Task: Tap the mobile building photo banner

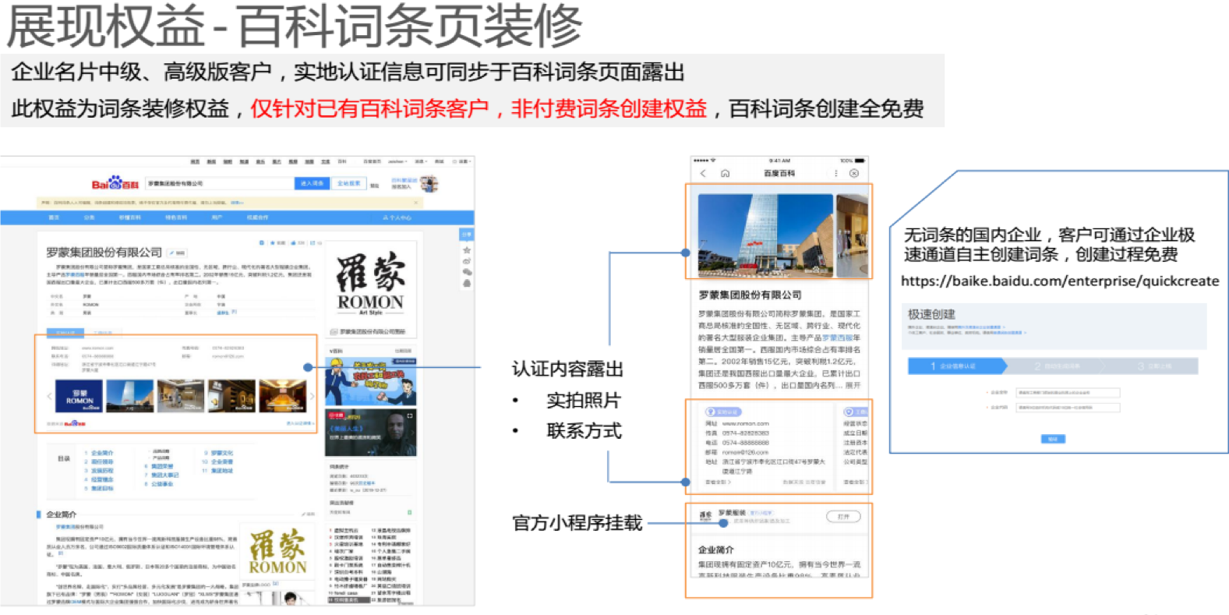Action: click(x=765, y=234)
